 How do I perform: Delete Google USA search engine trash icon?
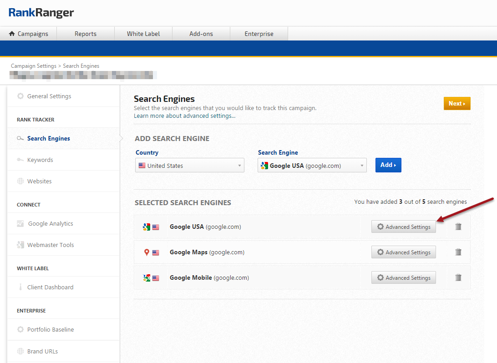pos(458,227)
